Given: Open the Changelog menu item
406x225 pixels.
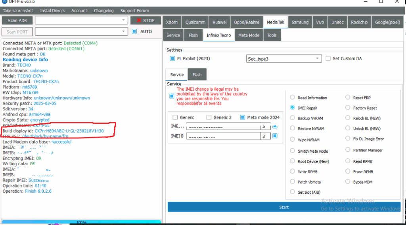Looking at the screenshot, I should 103,11.
